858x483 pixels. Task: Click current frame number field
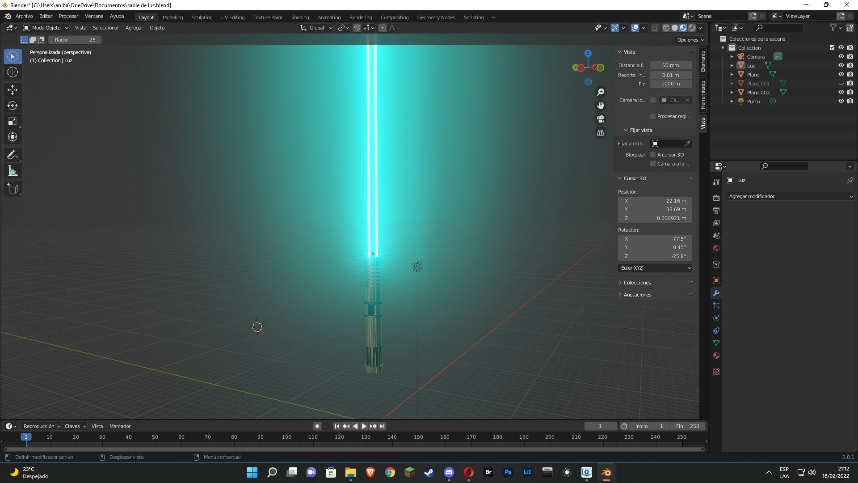click(600, 426)
